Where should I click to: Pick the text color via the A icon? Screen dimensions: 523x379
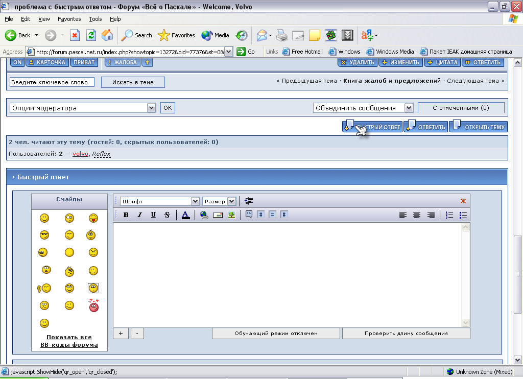185,215
